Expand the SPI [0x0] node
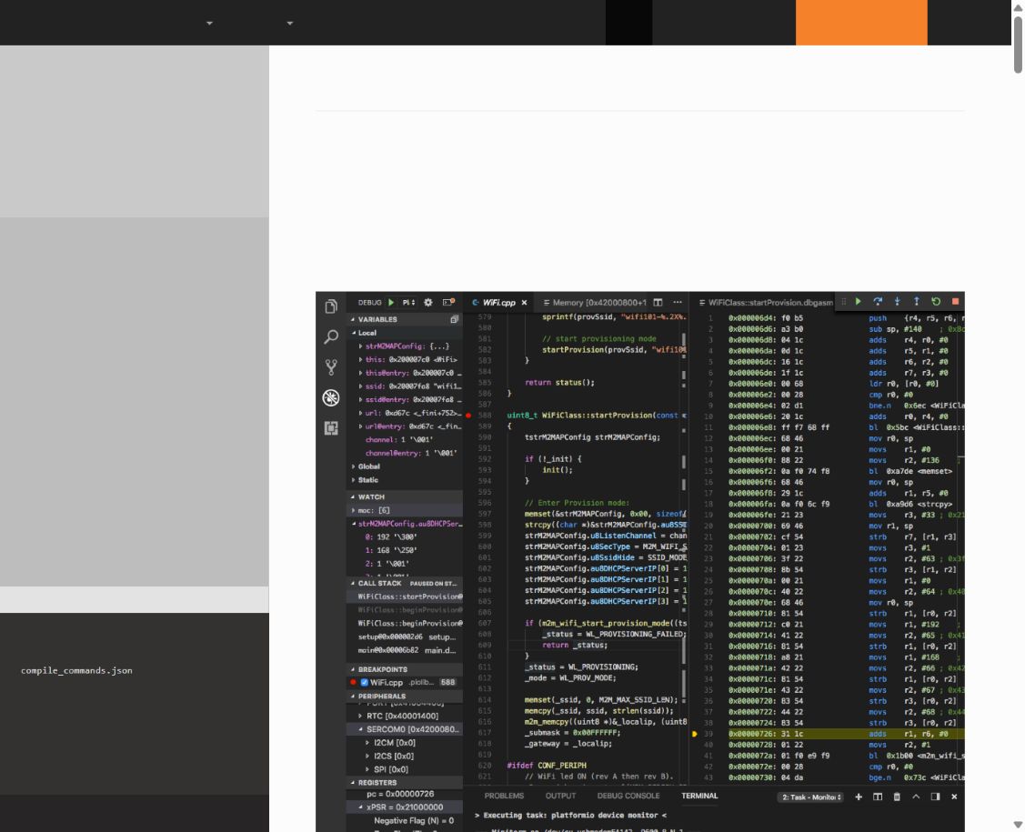The width and height of the screenshot is (1025, 832). [x=405, y=770]
